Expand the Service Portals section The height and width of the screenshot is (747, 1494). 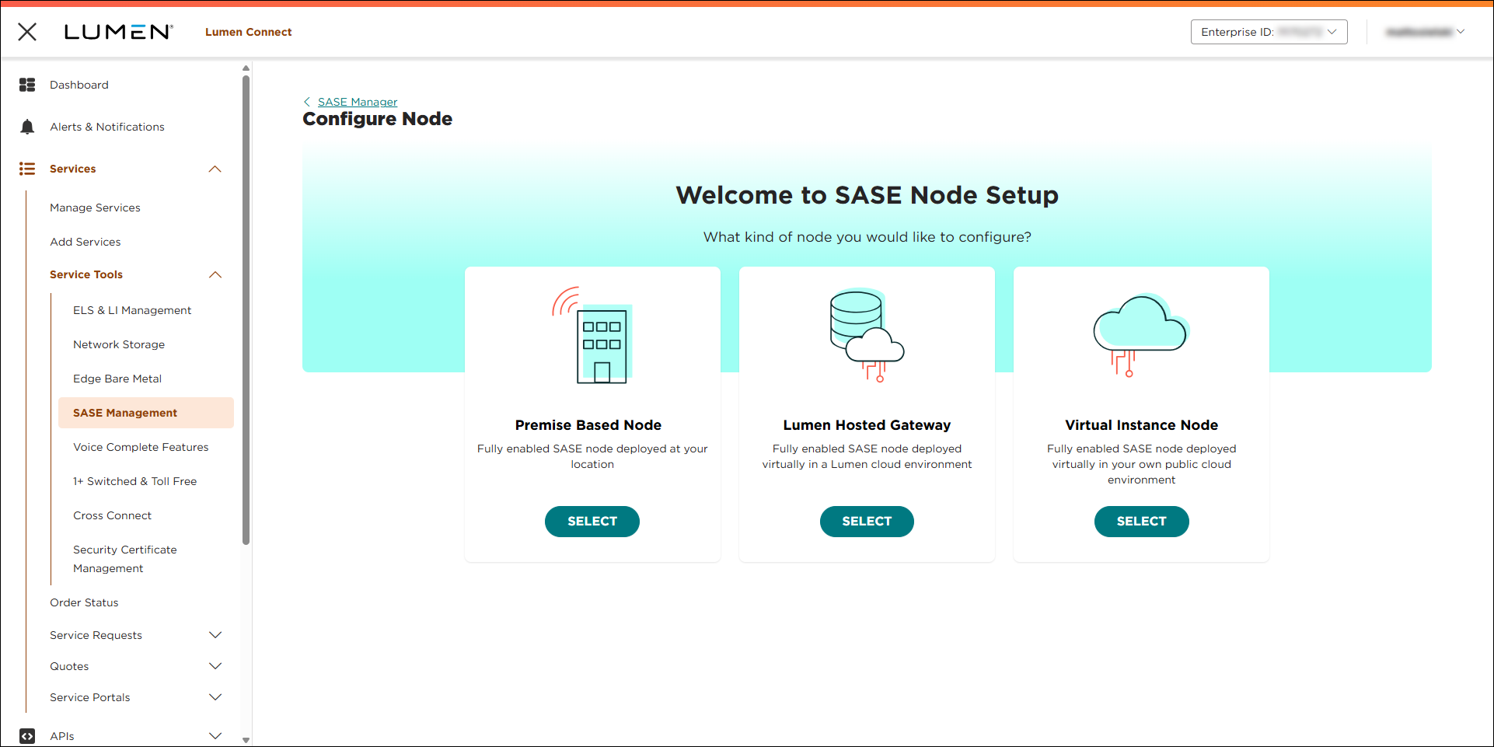215,697
